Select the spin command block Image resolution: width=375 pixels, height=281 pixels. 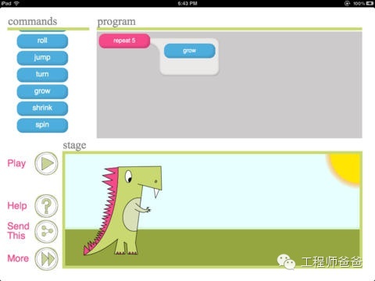[42, 125]
